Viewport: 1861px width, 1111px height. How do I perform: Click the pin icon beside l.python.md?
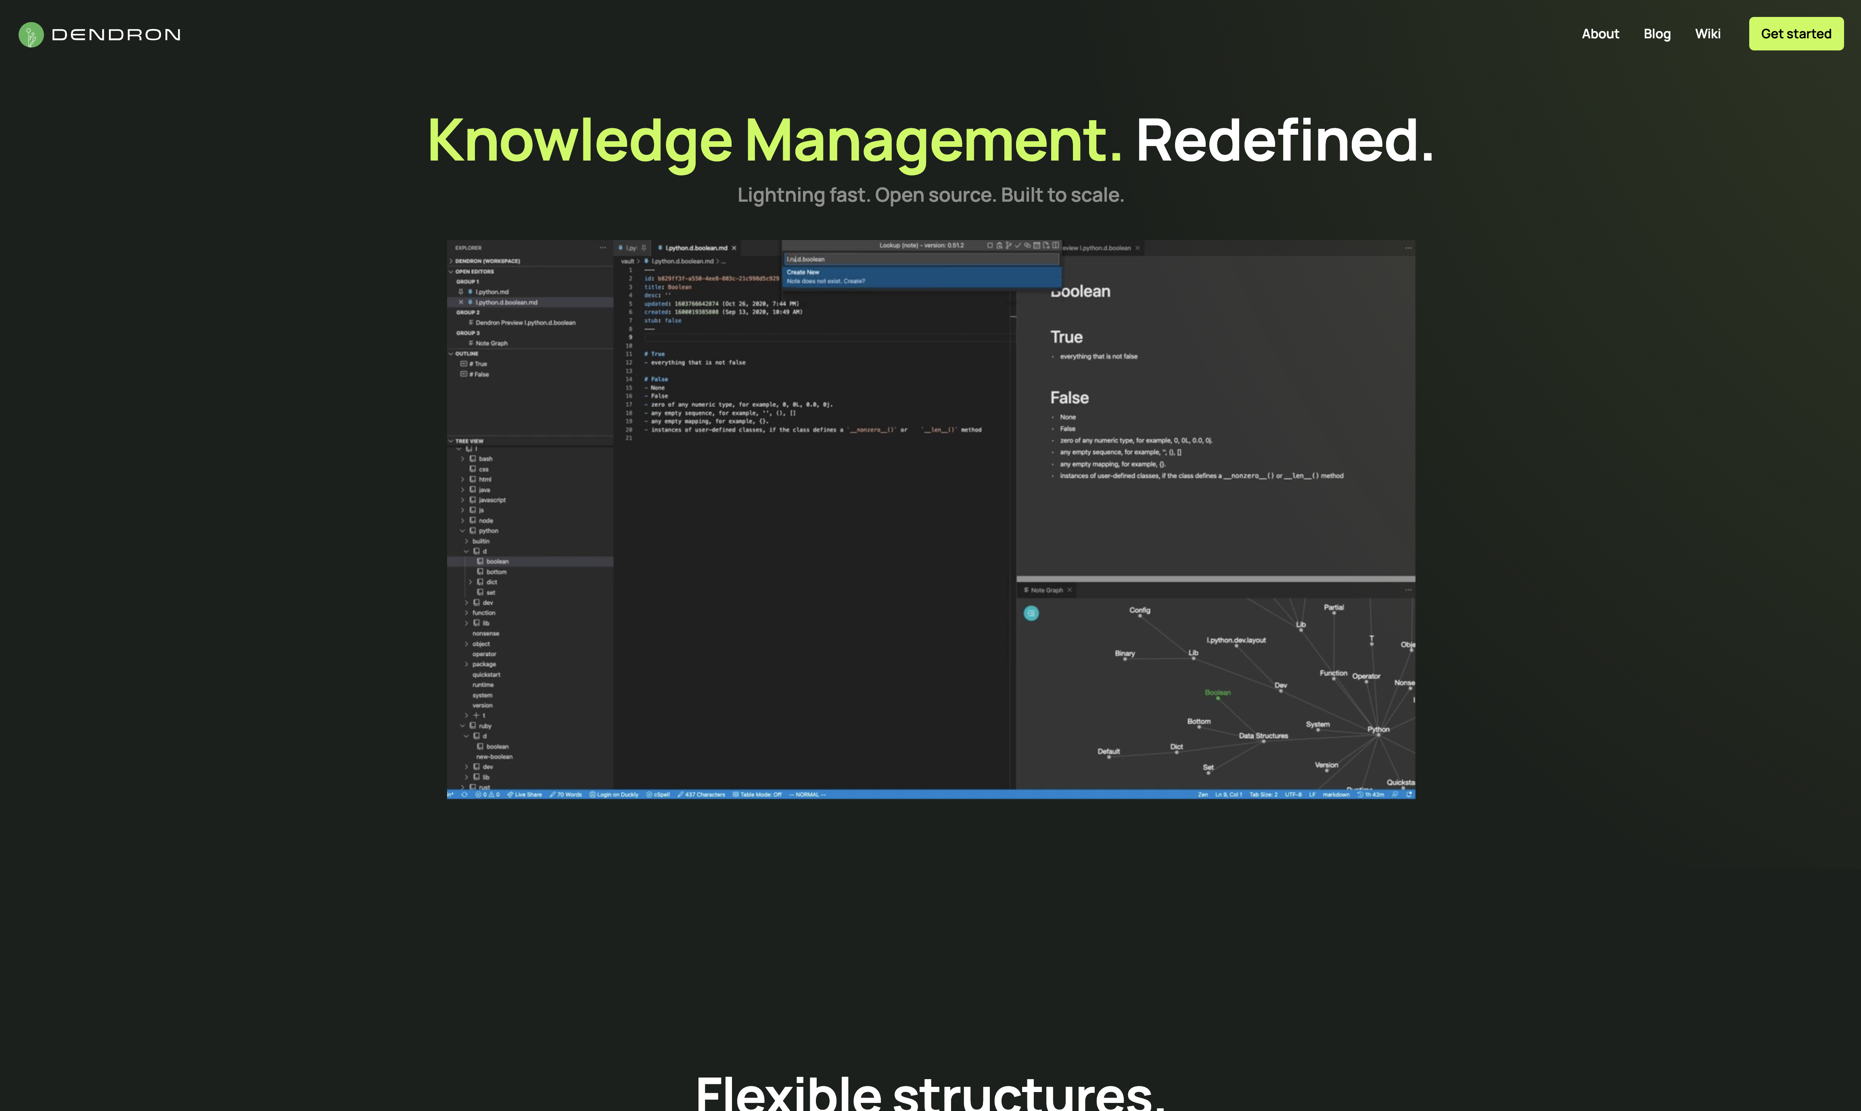pos(460,292)
